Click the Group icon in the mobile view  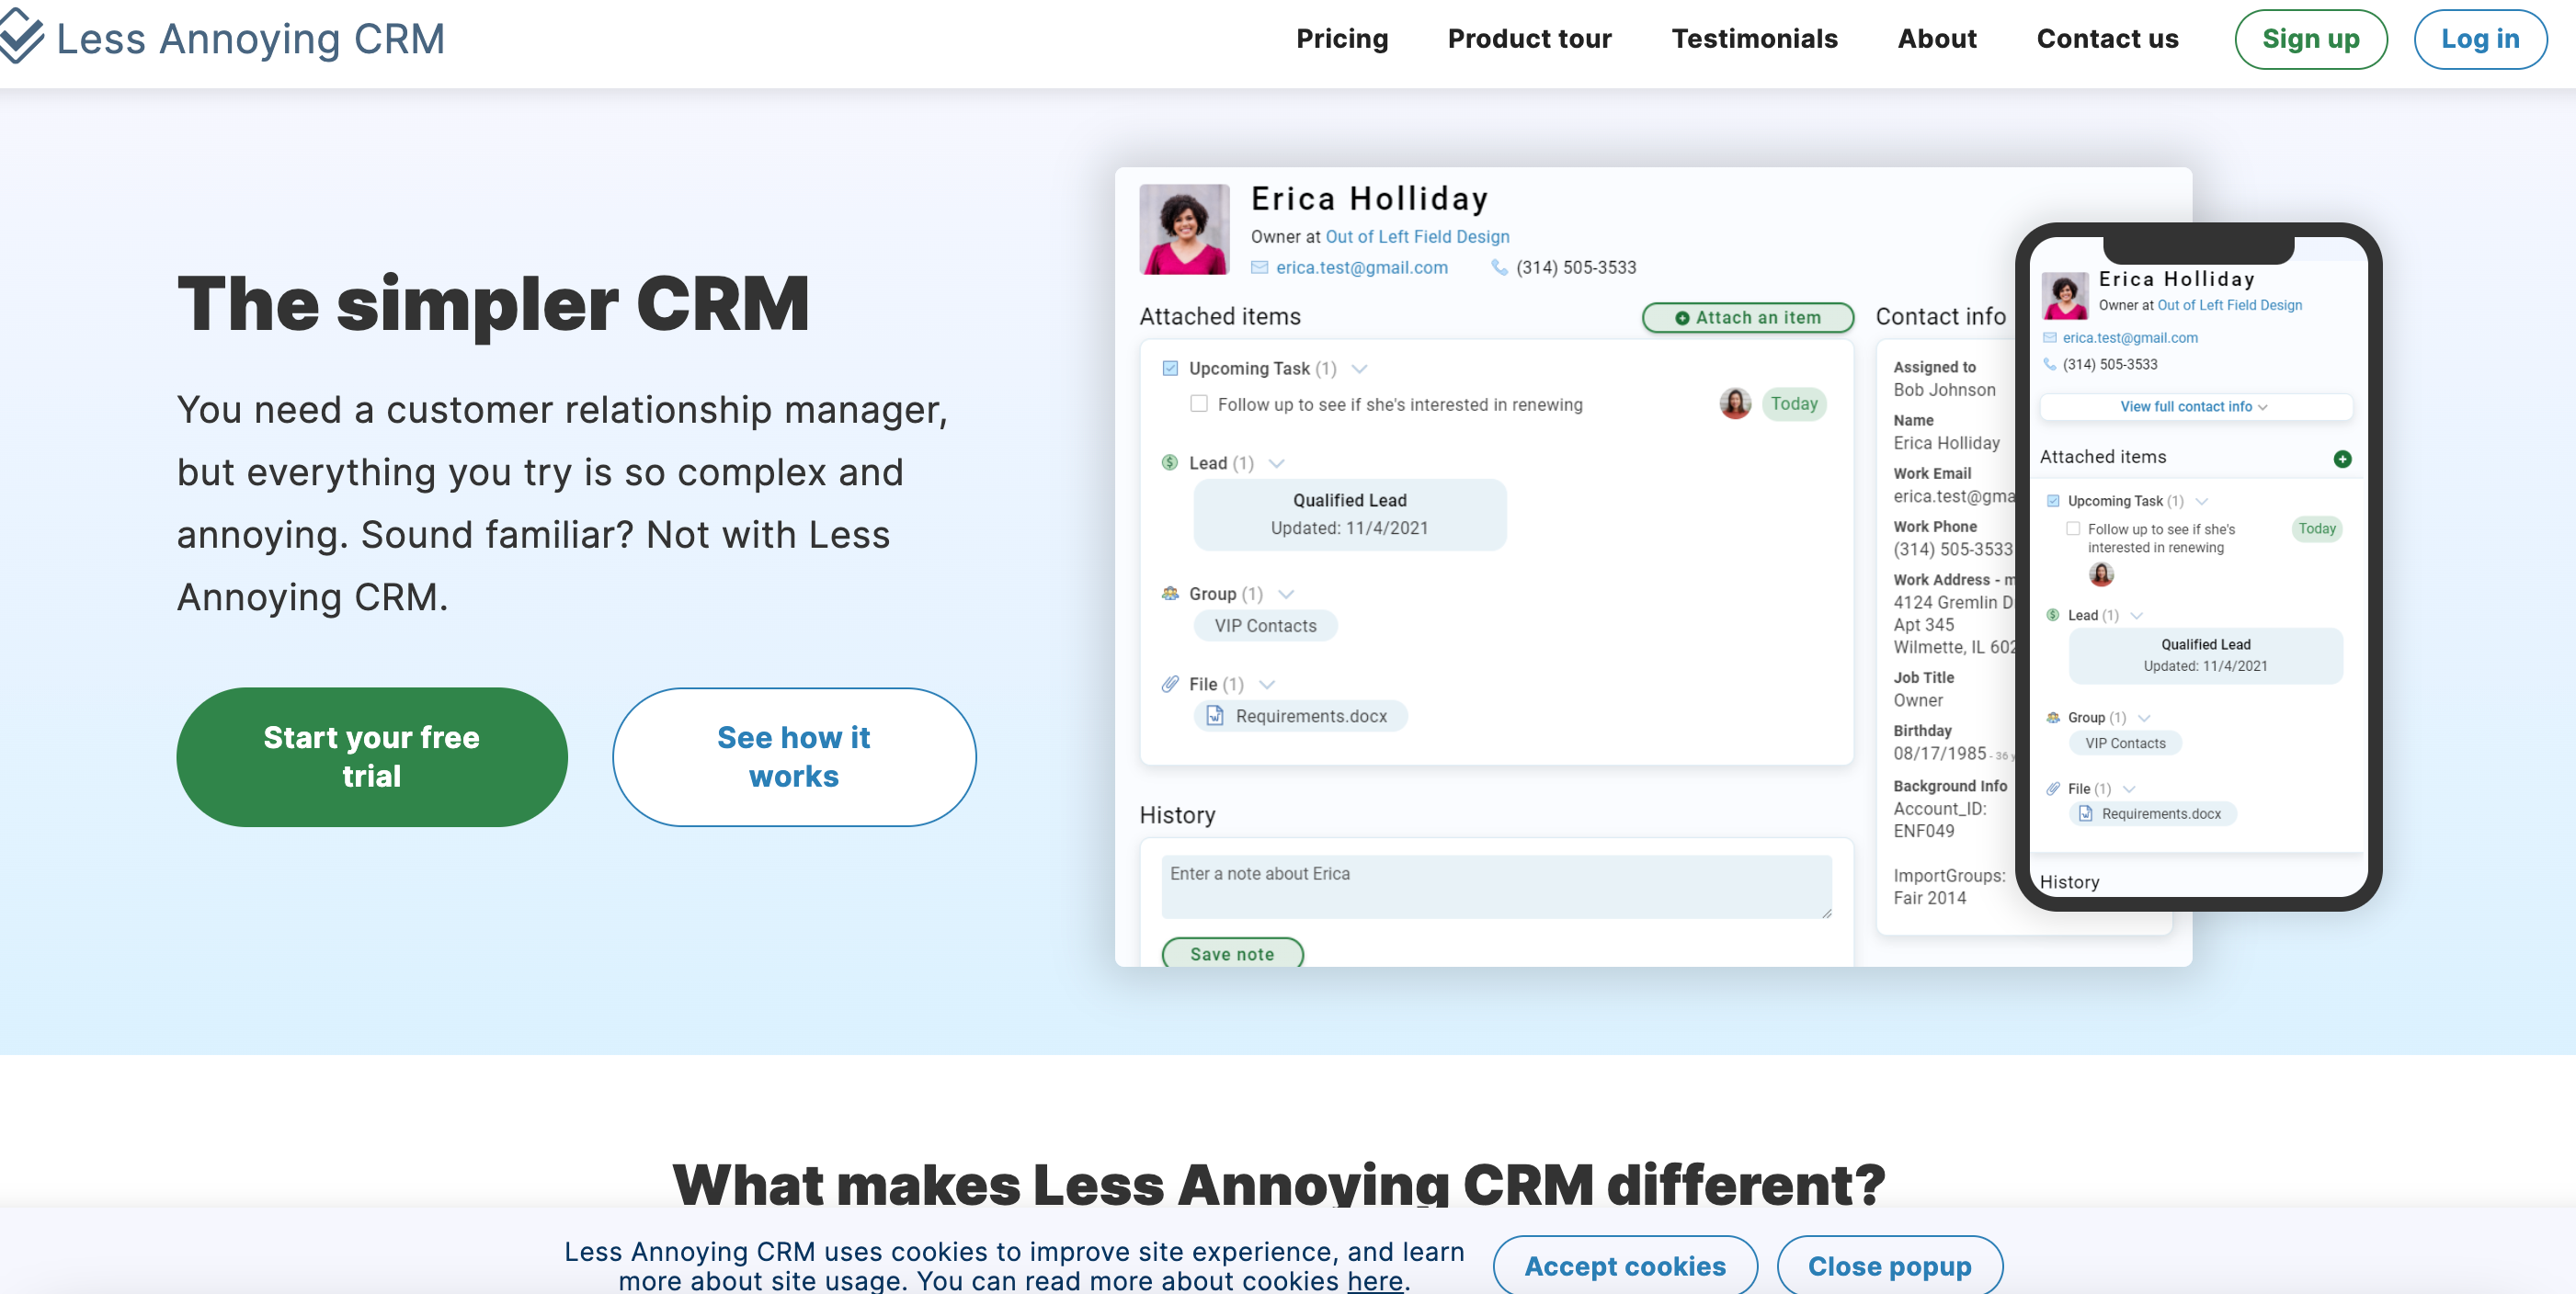point(2053,718)
